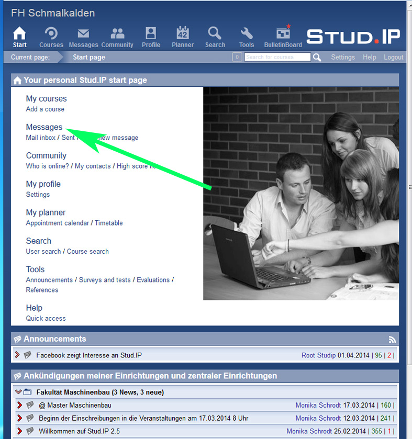The height and width of the screenshot is (439, 412).
Task: Open Settings in the top bar
Action: click(x=343, y=57)
